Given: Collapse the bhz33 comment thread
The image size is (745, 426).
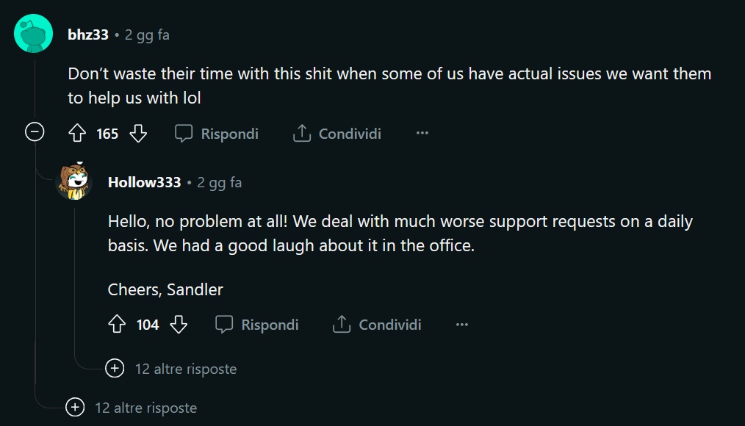Looking at the screenshot, I should [x=35, y=131].
